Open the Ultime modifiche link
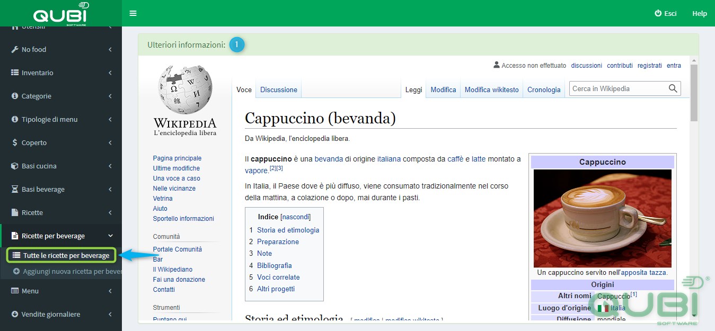This screenshot has height=331, width=715. pyautogui.click(x=176, y=168)
